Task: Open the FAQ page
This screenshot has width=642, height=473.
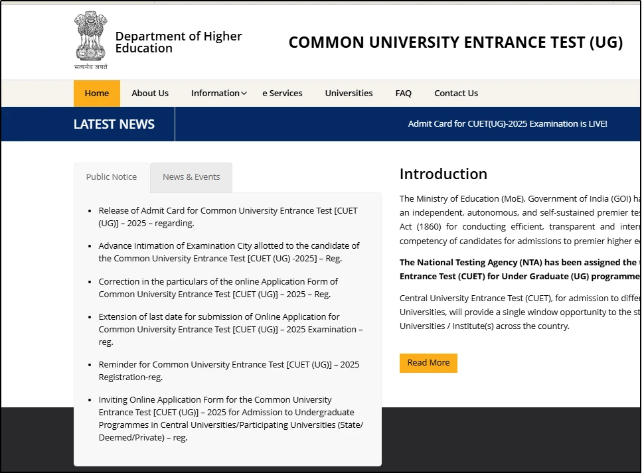Action: coord(403,93)
